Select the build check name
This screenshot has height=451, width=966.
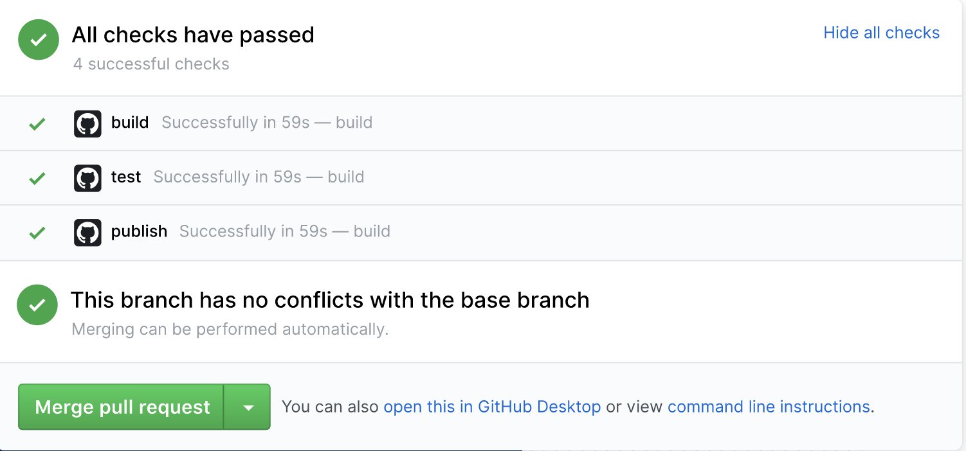130,123
